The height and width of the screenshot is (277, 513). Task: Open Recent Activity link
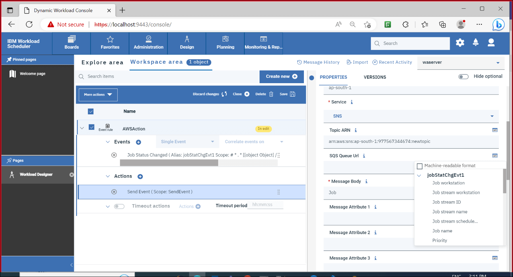click(392, 62)
